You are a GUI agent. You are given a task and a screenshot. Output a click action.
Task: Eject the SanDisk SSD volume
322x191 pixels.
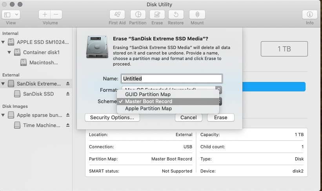(x=68, y=94)
